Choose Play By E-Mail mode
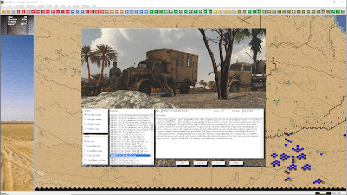The width and height of the screenshot is (347, 195). pos(86,155)
